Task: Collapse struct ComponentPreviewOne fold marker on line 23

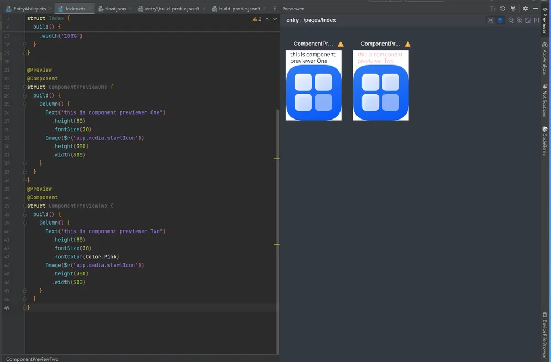Action: [x=25, y=87]
